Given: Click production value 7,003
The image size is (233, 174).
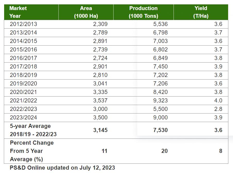Looking at the screenshot, I should pos(160,41).
